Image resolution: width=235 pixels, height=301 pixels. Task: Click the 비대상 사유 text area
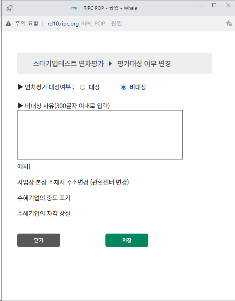[x=100, y=135]
